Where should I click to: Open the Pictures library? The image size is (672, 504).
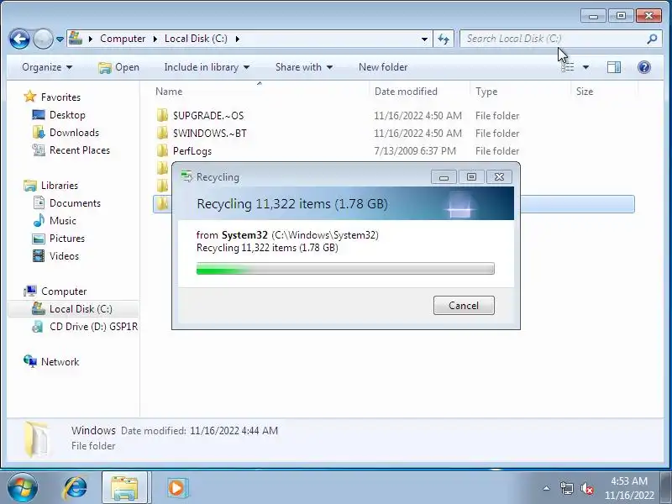67,239
